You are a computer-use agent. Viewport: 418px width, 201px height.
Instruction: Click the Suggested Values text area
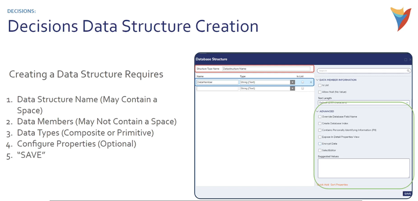coord(363,168)
